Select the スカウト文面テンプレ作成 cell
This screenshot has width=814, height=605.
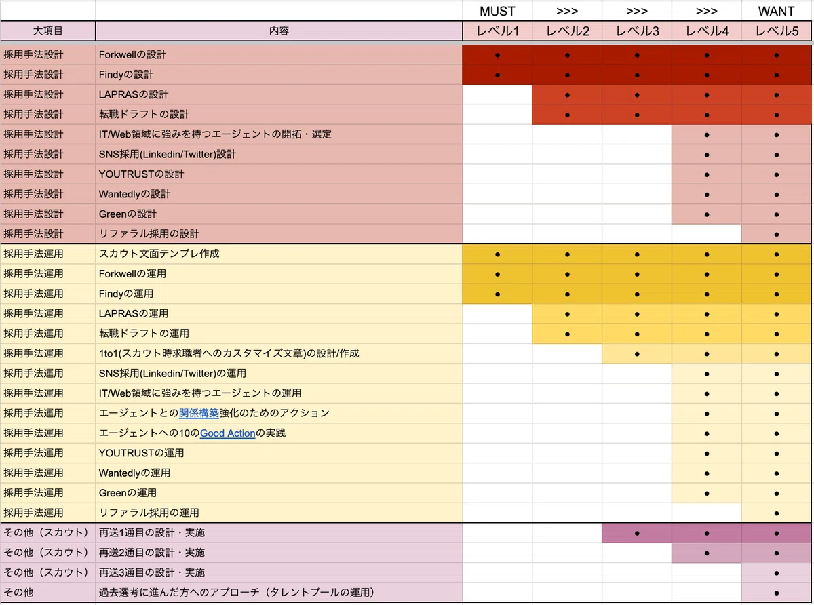pos(279,254)
